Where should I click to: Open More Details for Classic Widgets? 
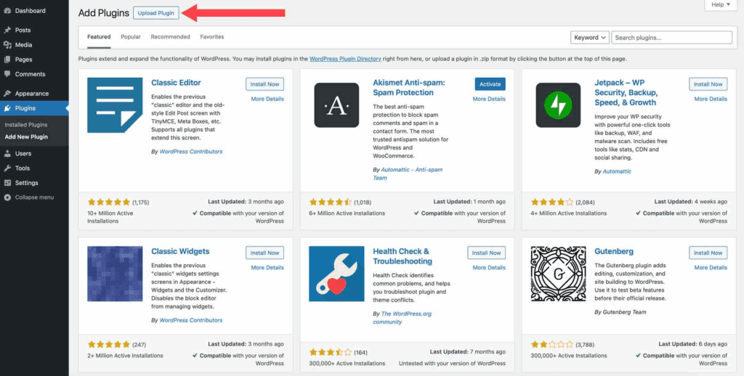point(267,268)
